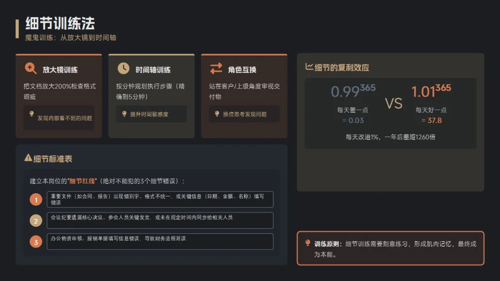Click the magnifying glass icon beside 放大镜训练
Screen dimensions: 500x281
pyautogui.click(x=31, y=68)
